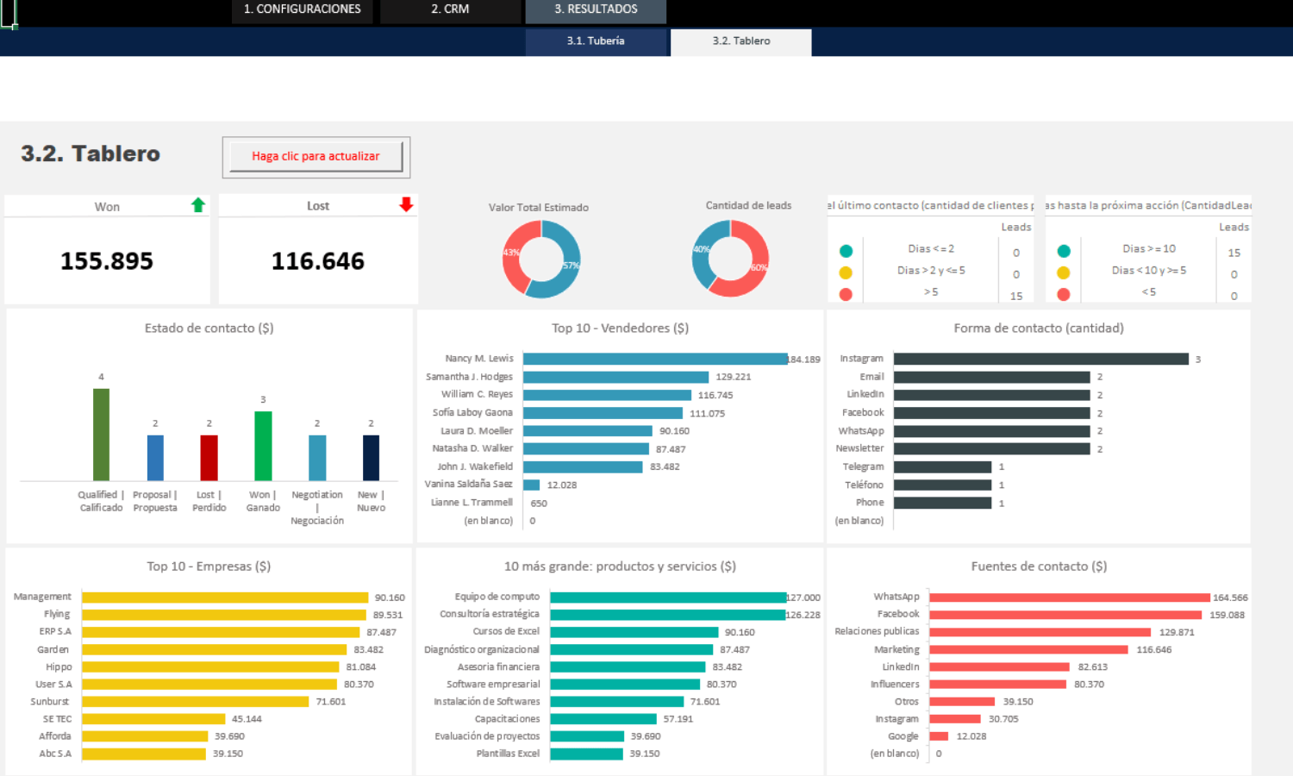Click the Sofía Laboy Gaona label

[x=472, y=413]
